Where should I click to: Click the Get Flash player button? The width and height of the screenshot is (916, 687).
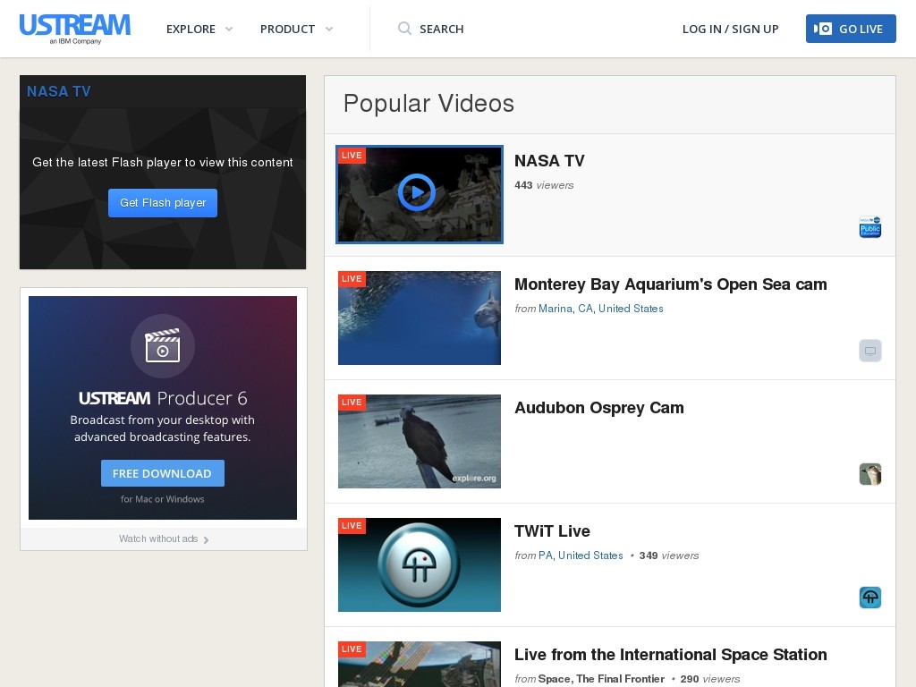coord(163,203)
